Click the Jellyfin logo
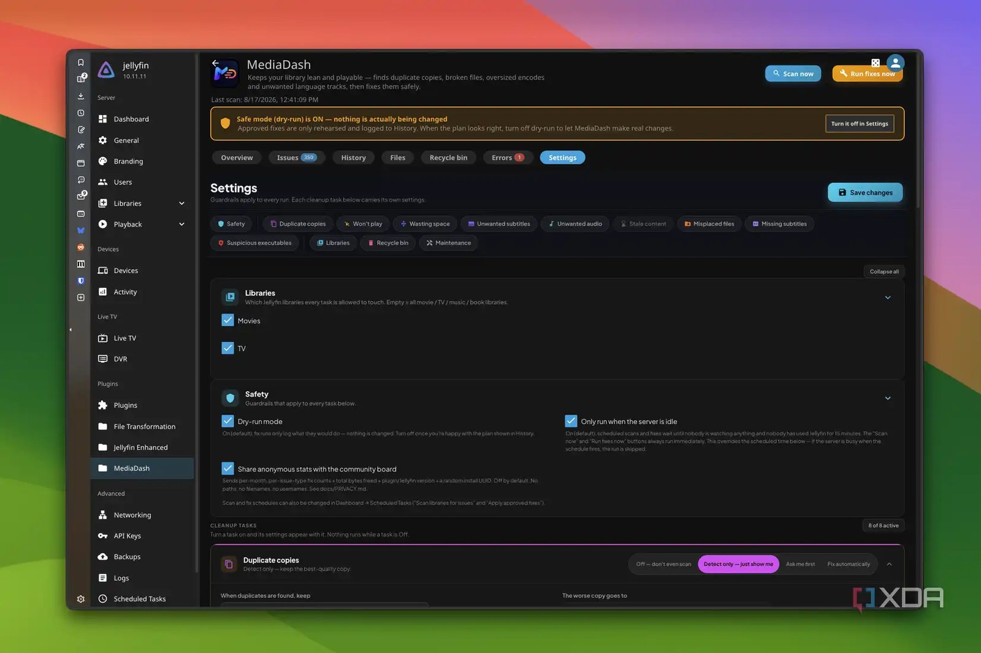This screenshot has height=653, width=981. (106, 70)
